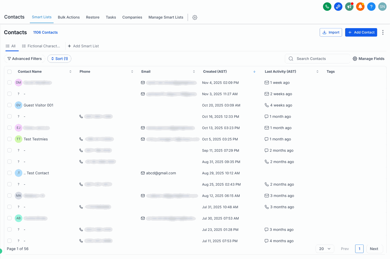Screen dimensions: 390x259
Task: Click phone icon in Jul 31, 2025 row
Action: pos(81,207)
